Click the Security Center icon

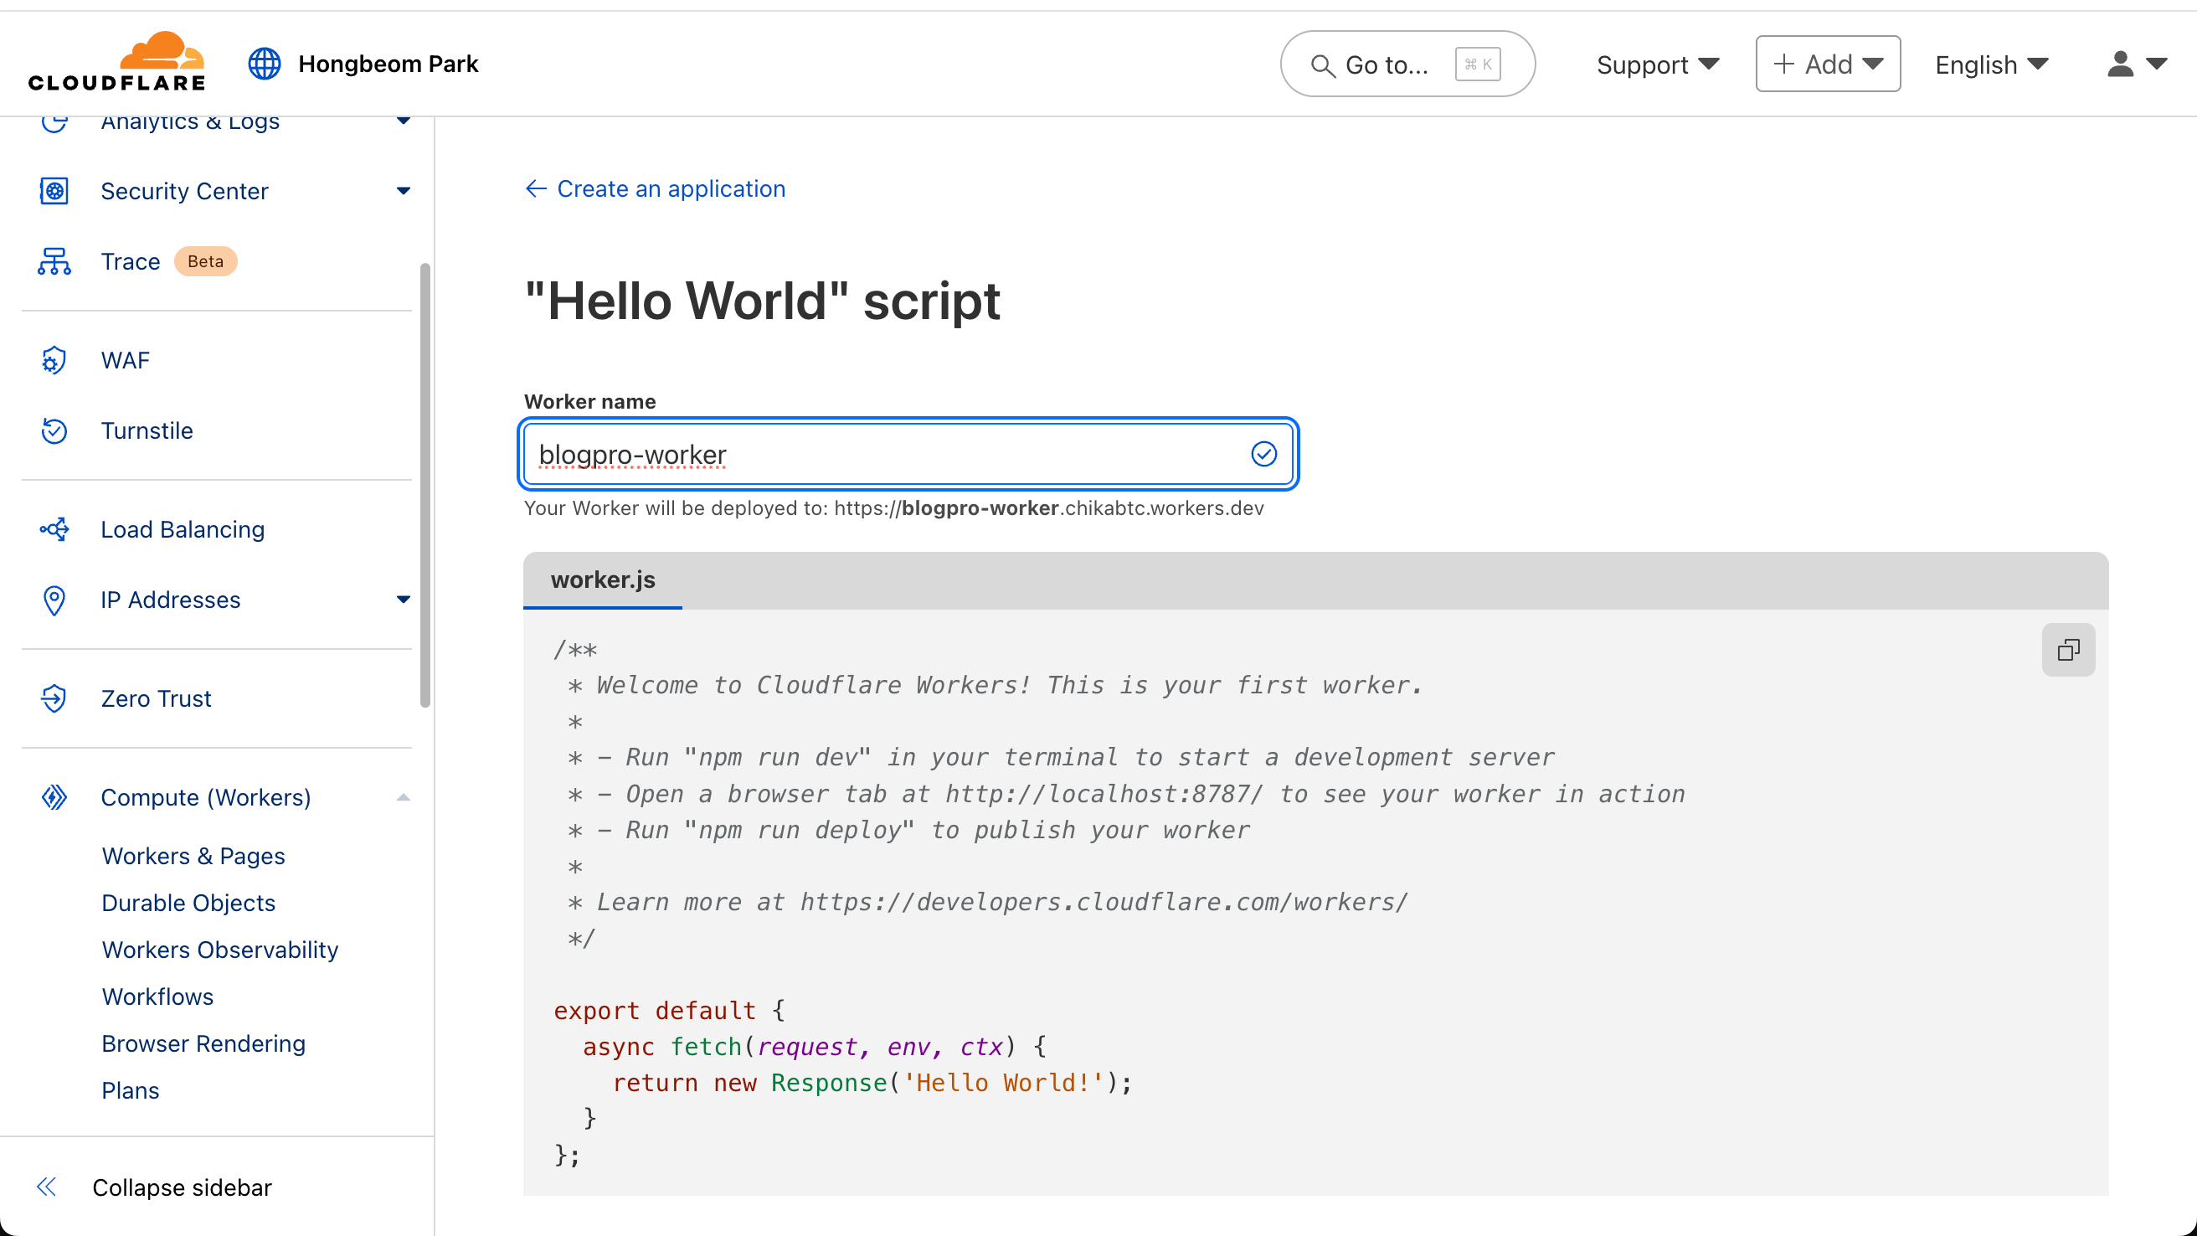tap(54, 191)
